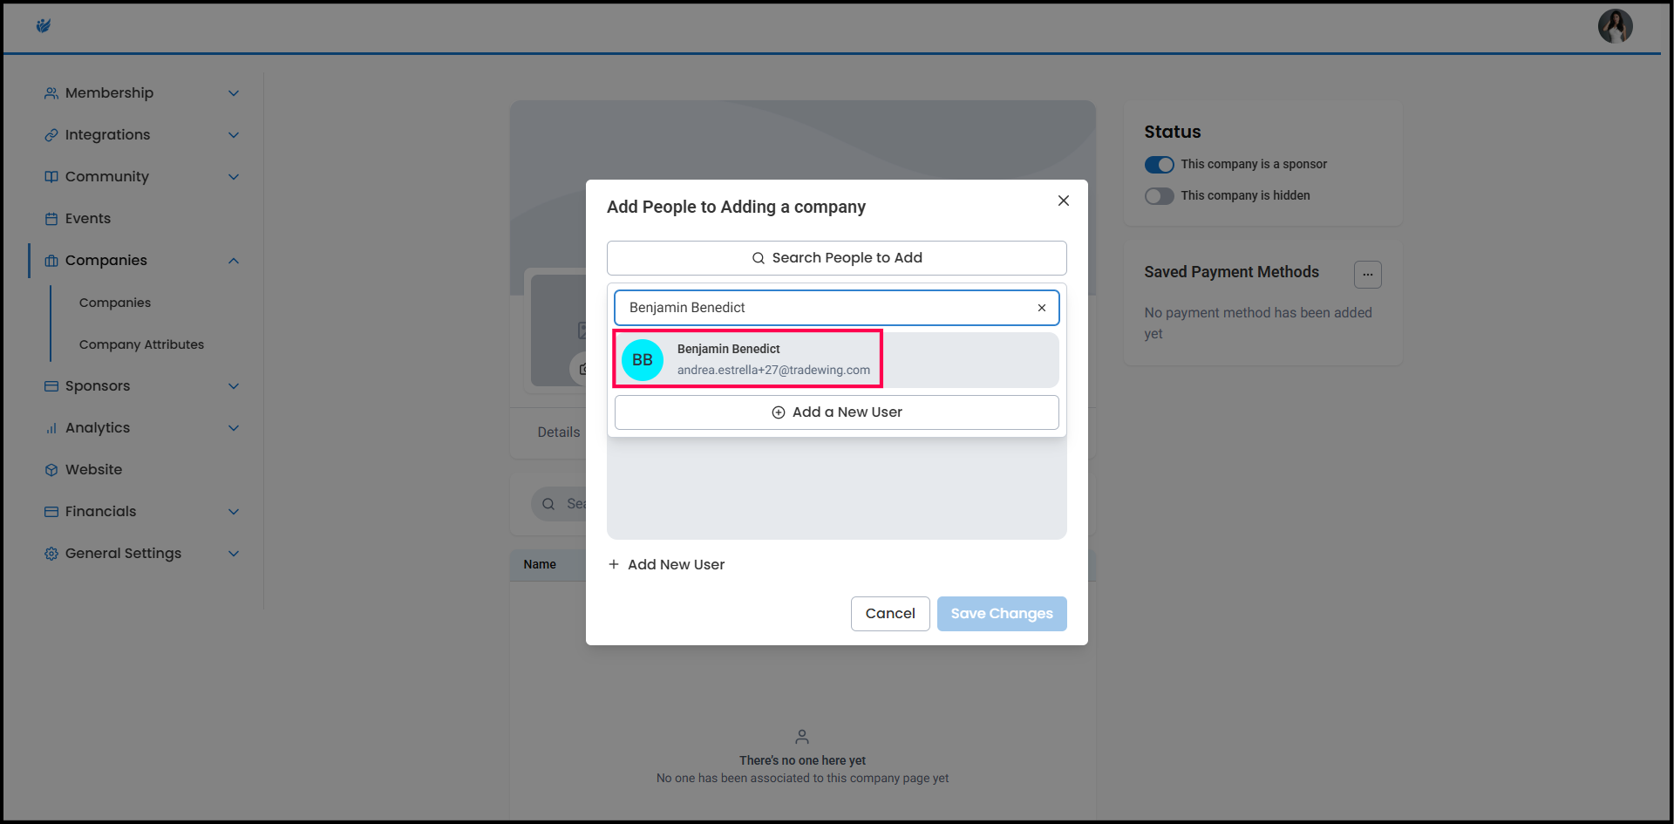Expand the General Settings chevron
This screenshot has width=1674, height=824.
tap(234, 554)
